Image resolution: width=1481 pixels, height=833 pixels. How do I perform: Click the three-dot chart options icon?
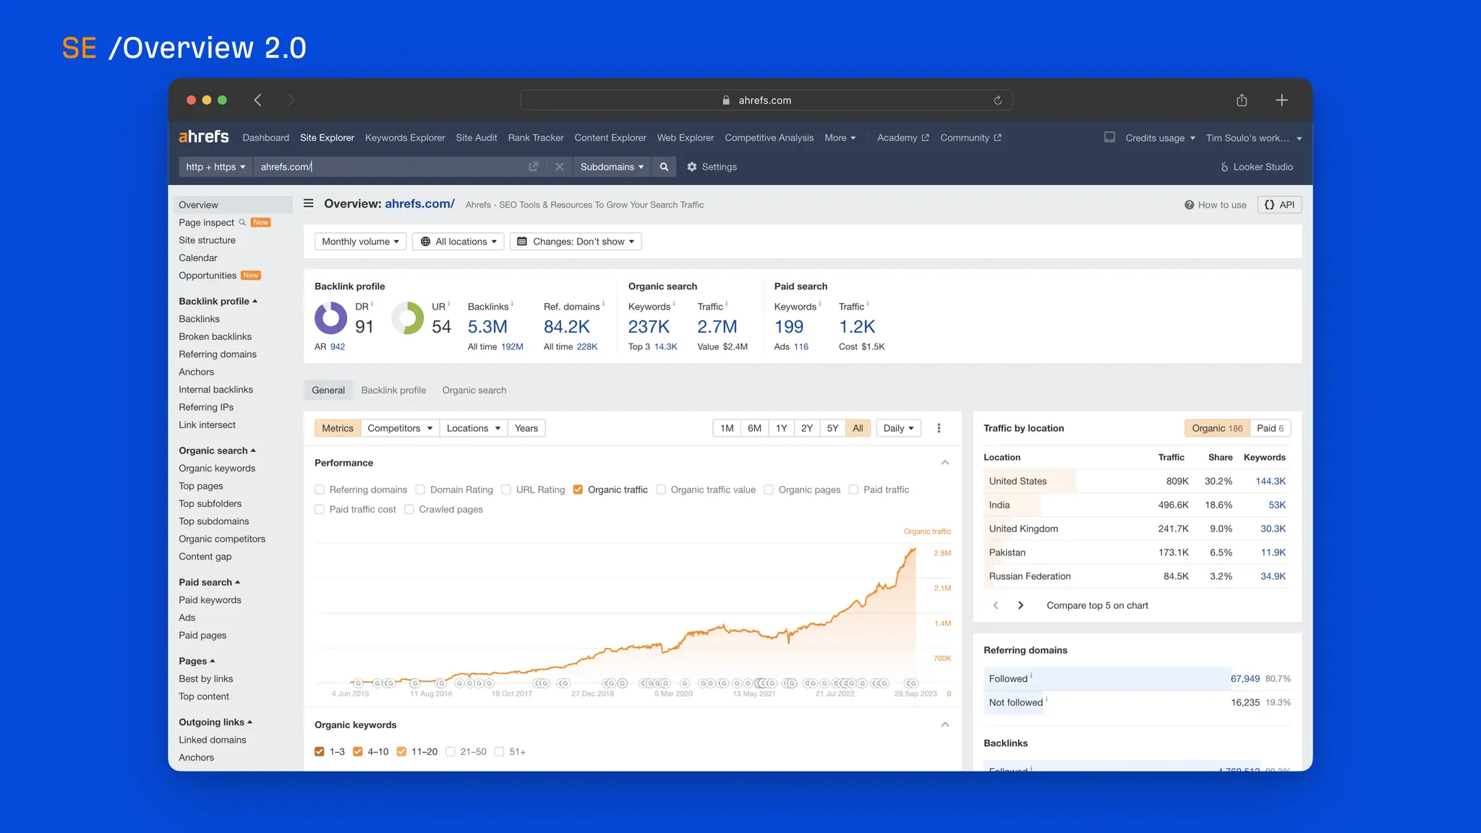tap(939, 428)
